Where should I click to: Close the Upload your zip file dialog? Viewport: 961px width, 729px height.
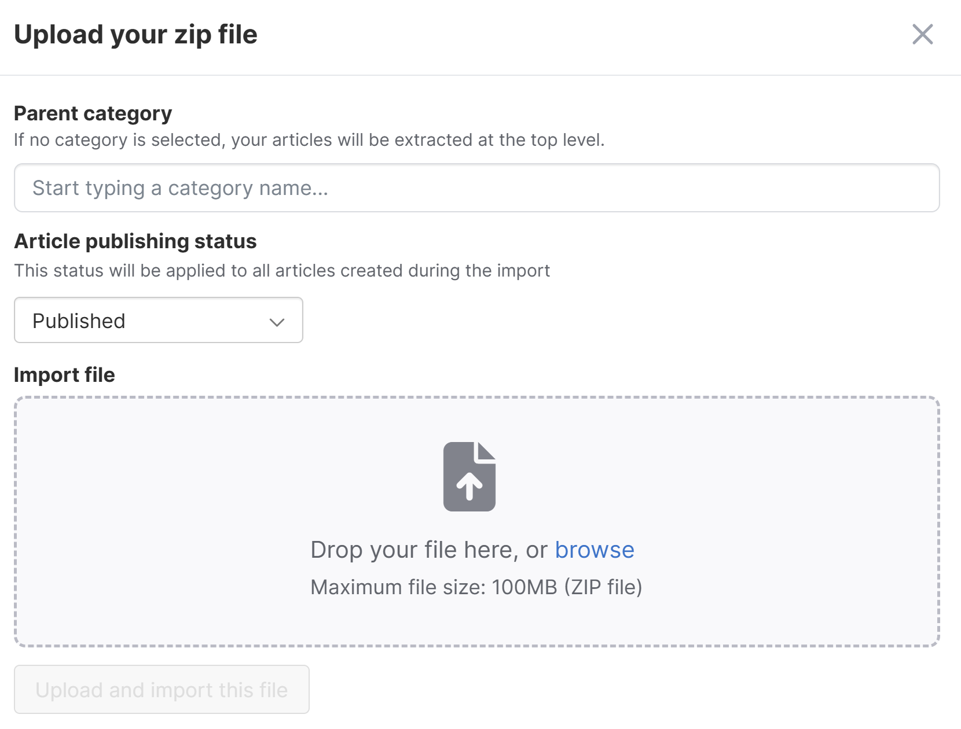tap(922, 34)
